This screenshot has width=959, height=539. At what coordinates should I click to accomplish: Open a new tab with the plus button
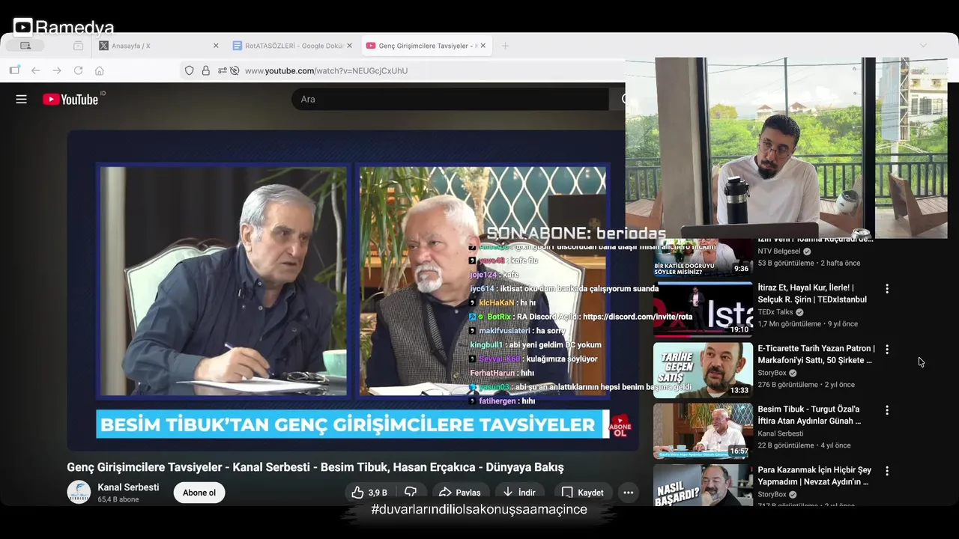click(505, 46)
